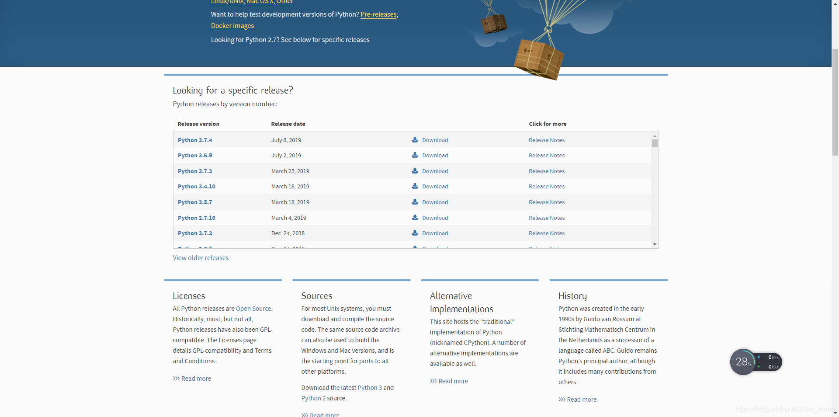Click Download link for Python 3.7.4
Viewport: 839px width, 417px height.
pyautogui.click(x=435, y=140)
